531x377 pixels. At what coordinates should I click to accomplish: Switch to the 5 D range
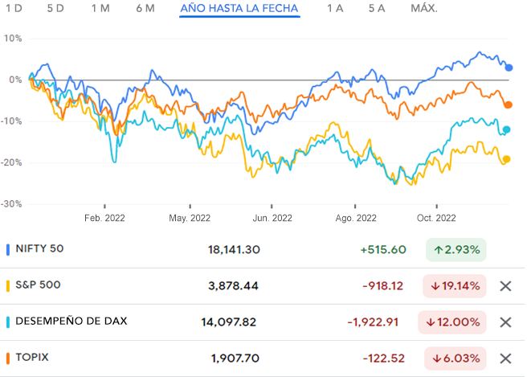click(x=55, y=9)
